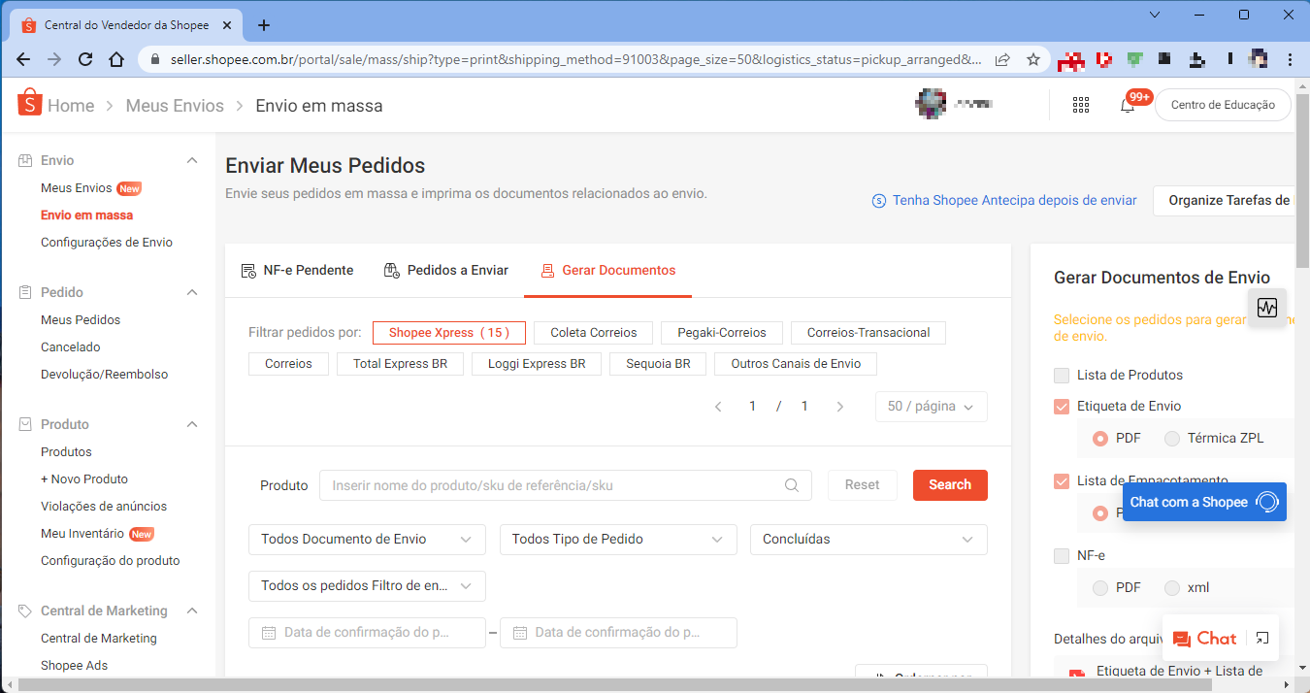Go to next page with right pagination arrow
1310x693 pixels.
(x=840, y=407)
